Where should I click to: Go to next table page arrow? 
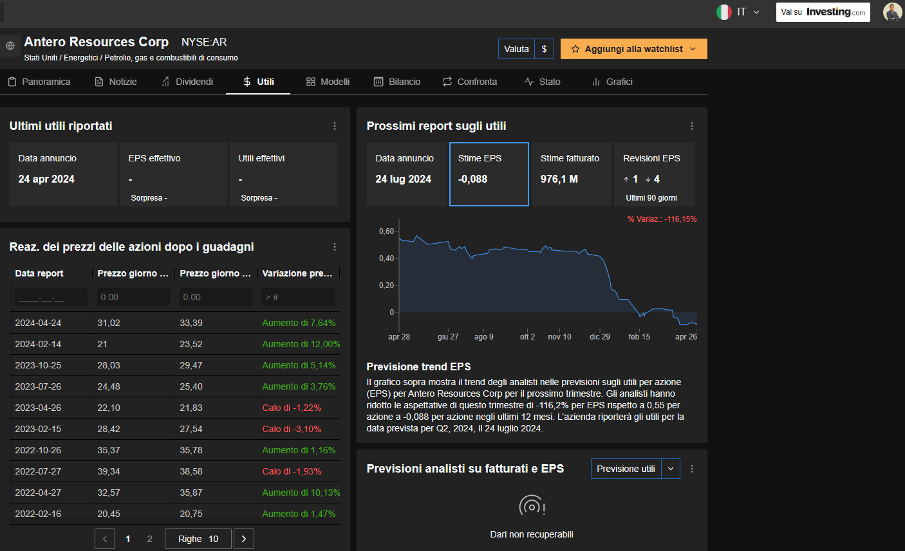(x=244, y=539)
